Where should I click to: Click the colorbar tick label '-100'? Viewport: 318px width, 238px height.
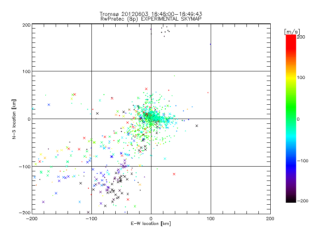click(x=302, y=161)
